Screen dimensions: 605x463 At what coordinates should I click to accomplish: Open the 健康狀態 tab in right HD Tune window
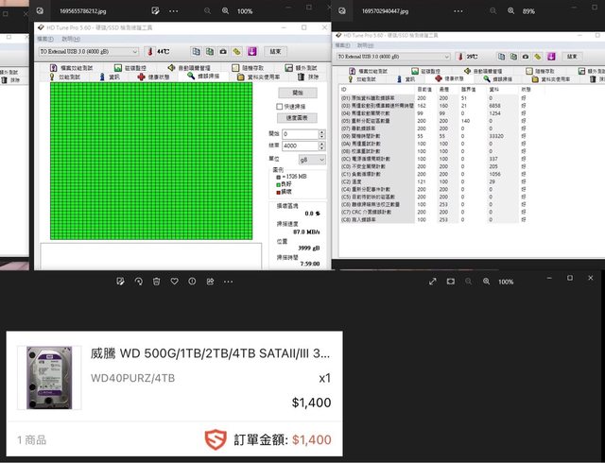click(446, 79)
